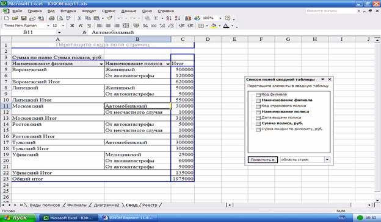Click the Copy icon in the toolbar
Screen dimensions: 381x222
click(88, 18)
